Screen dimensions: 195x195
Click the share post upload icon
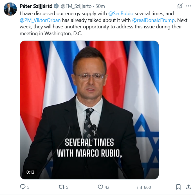click(189, 187)
